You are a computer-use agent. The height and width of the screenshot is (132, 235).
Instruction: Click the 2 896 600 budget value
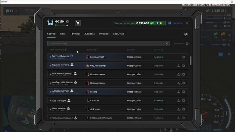tap(143, 23)
